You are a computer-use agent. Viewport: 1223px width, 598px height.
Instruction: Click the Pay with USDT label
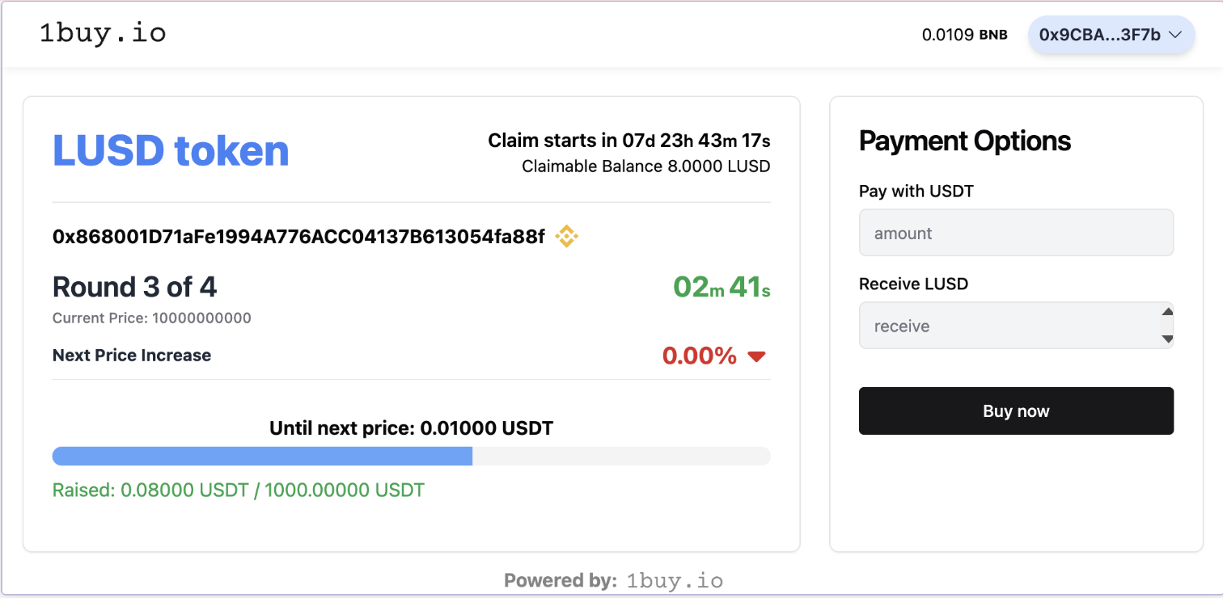click(x=916, y=192)
